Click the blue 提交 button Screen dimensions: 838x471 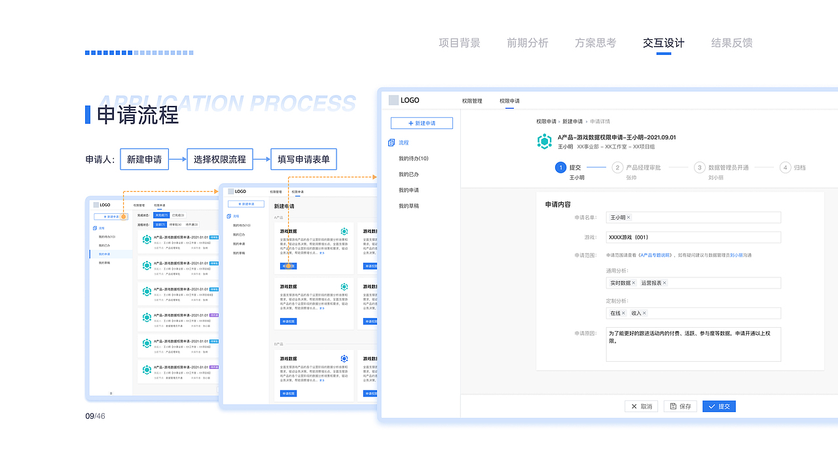(719, 406)
